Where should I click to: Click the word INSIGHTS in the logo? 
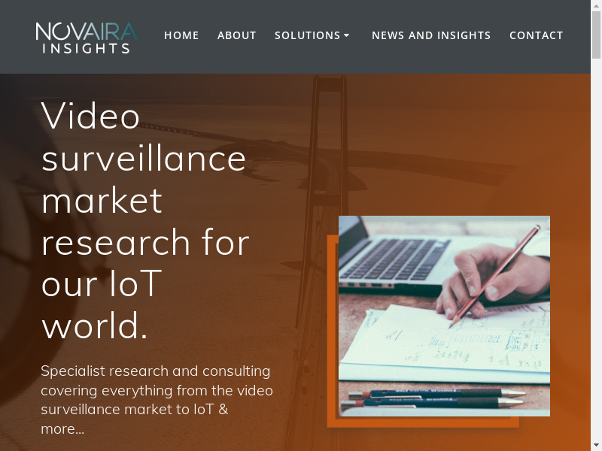click(x=87, y=48)
